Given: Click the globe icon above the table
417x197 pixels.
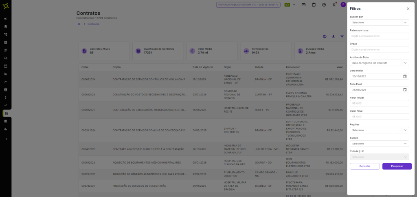Looking at the screenshot, I should pyautogui.click(x=325, y=36).
